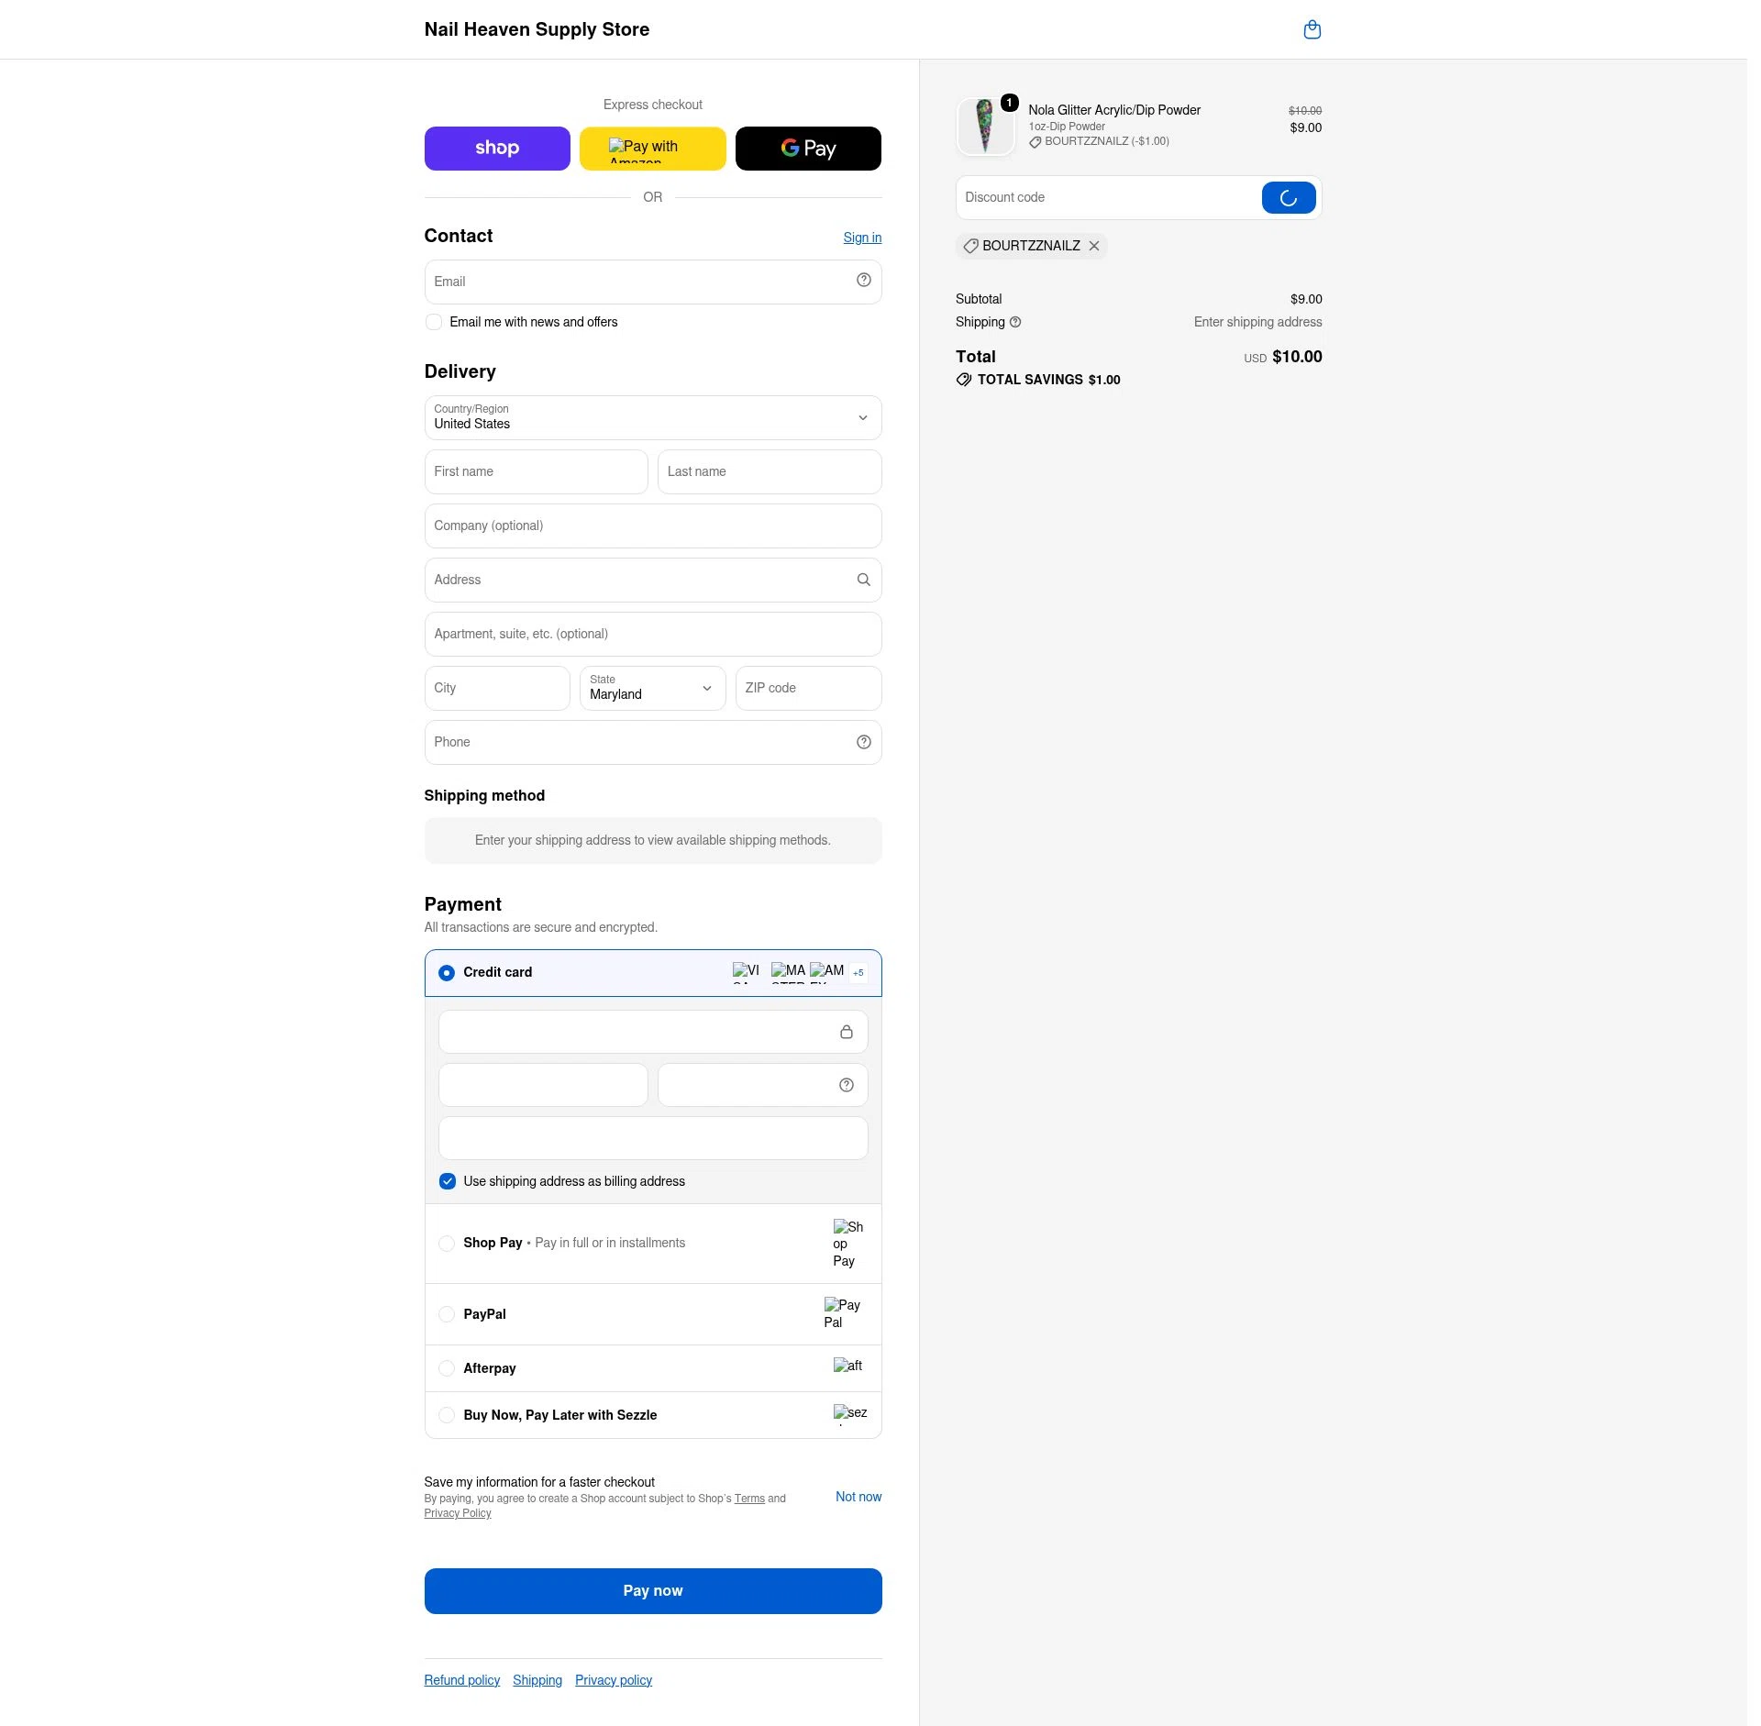Open the shopping bag cart icon
1761x1726 pixels.
pos(1312,29)
